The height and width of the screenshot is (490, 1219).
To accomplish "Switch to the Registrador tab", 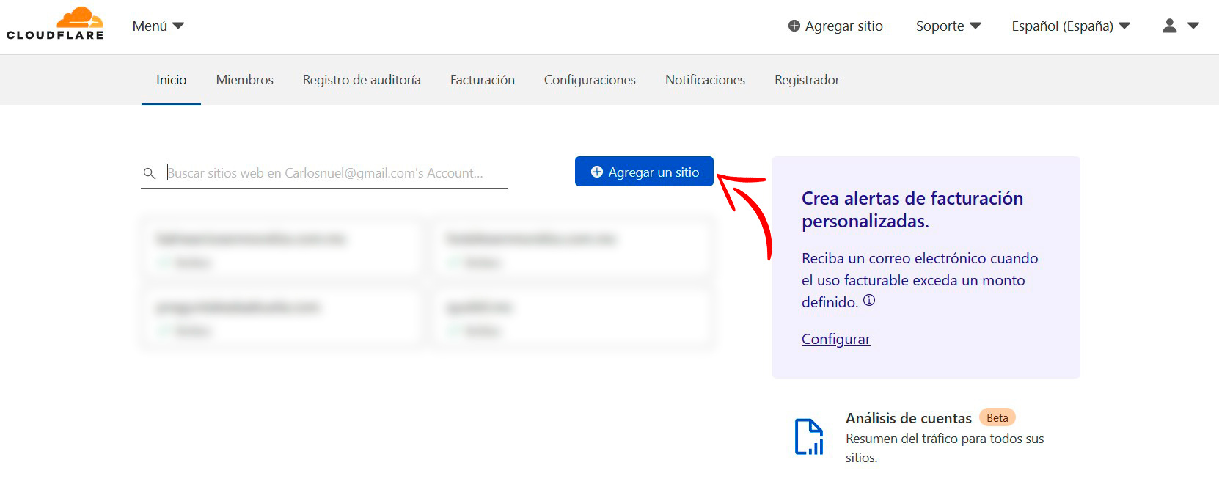I will [x=807, y=80].
